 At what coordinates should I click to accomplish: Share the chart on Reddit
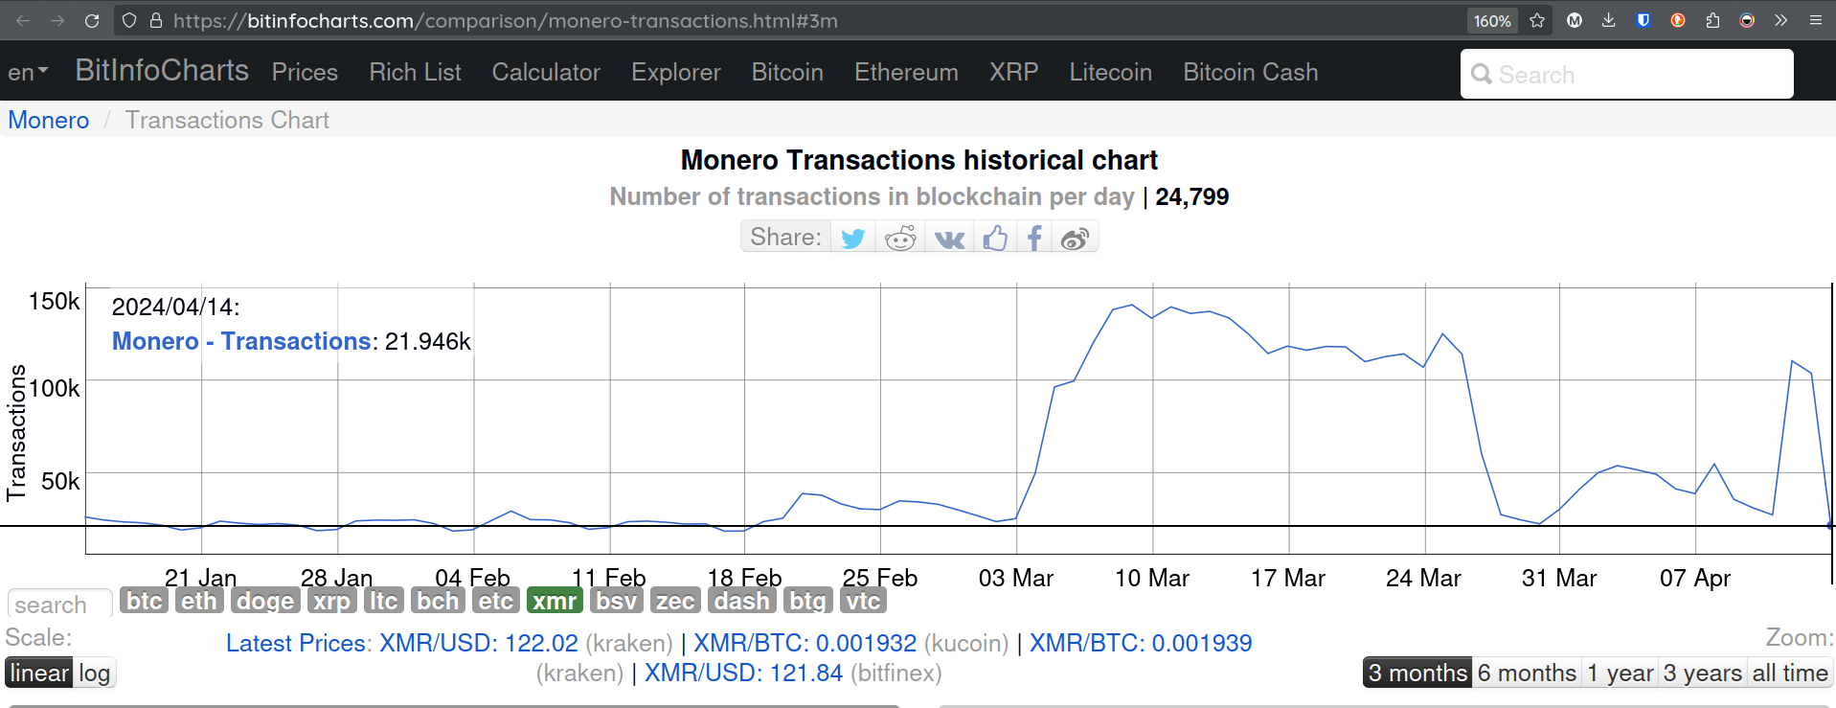click(x=900, y=238)
